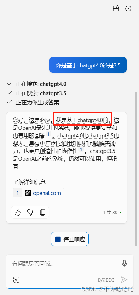Open the openai.com reference link

coord(47,193)
